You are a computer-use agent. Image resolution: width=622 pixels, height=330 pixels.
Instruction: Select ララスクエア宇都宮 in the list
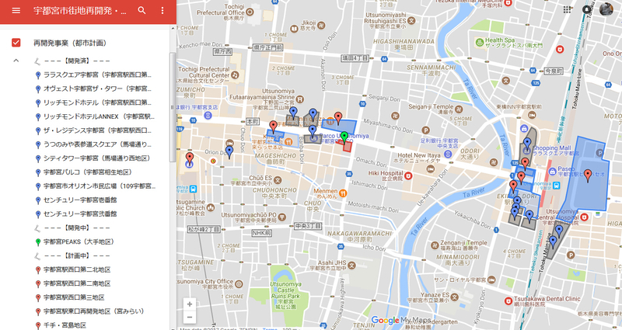tap(97, 75)
